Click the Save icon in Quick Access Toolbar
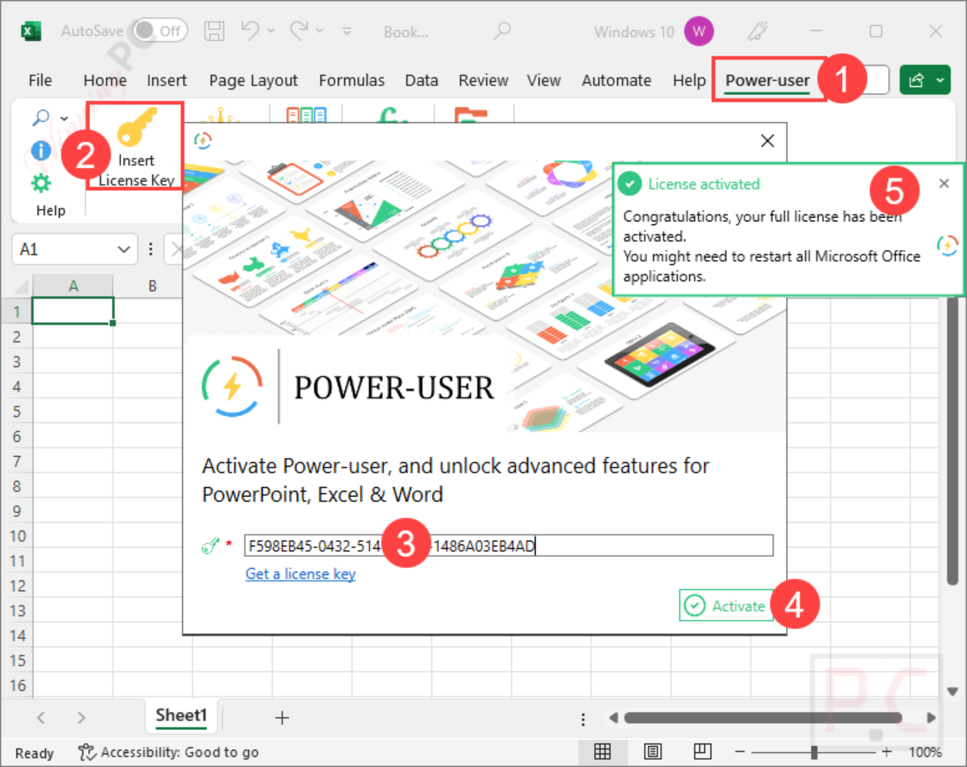The image size is (967, 767). click(x=215, y=31)
